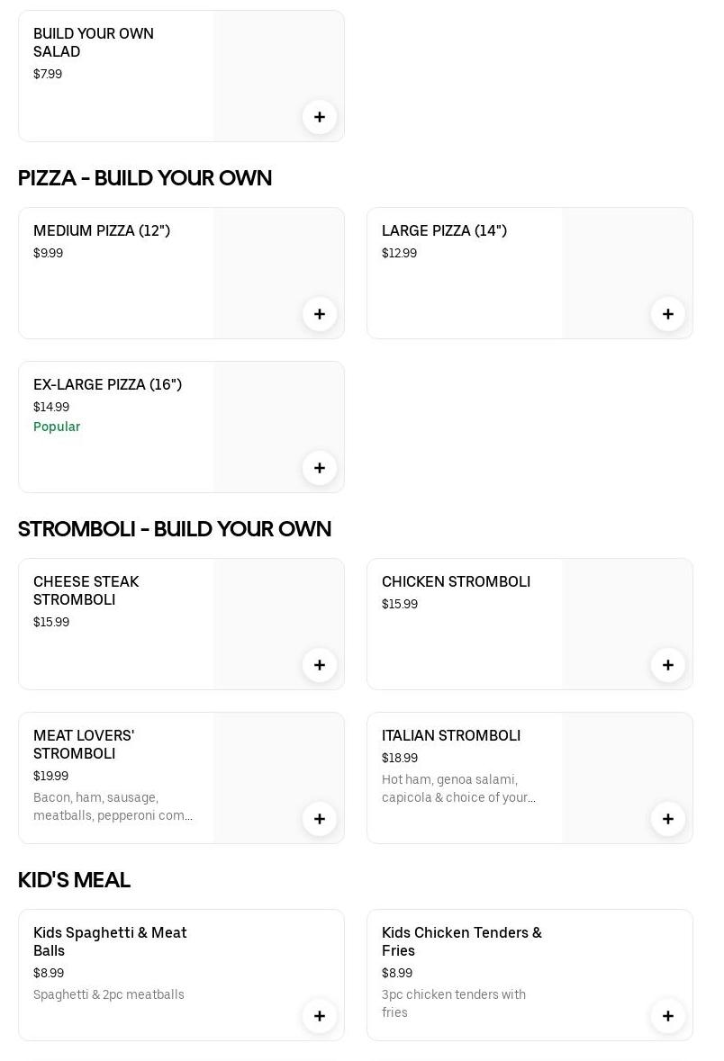Add Kids Spaghetti & Meat Balls plus icon
The height and width of the screenshot is (1061, 724).
(x=320, y=1016)
